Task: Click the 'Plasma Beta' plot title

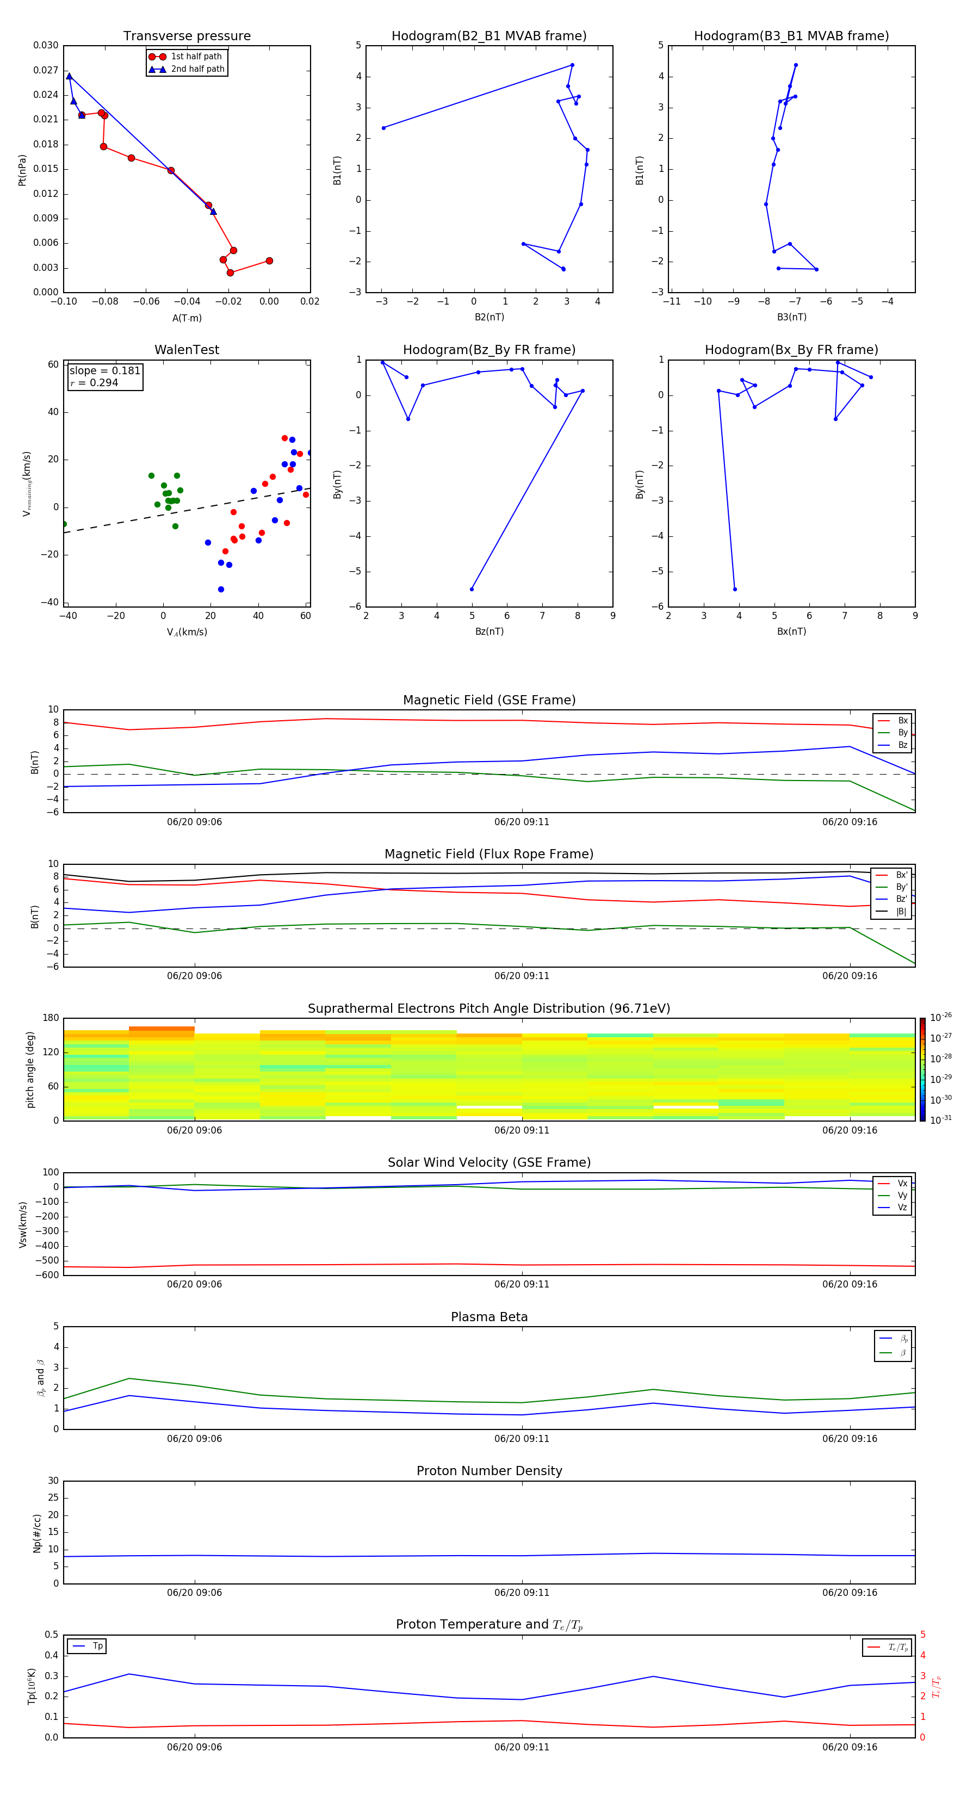Action: [x=489, y=1317]
